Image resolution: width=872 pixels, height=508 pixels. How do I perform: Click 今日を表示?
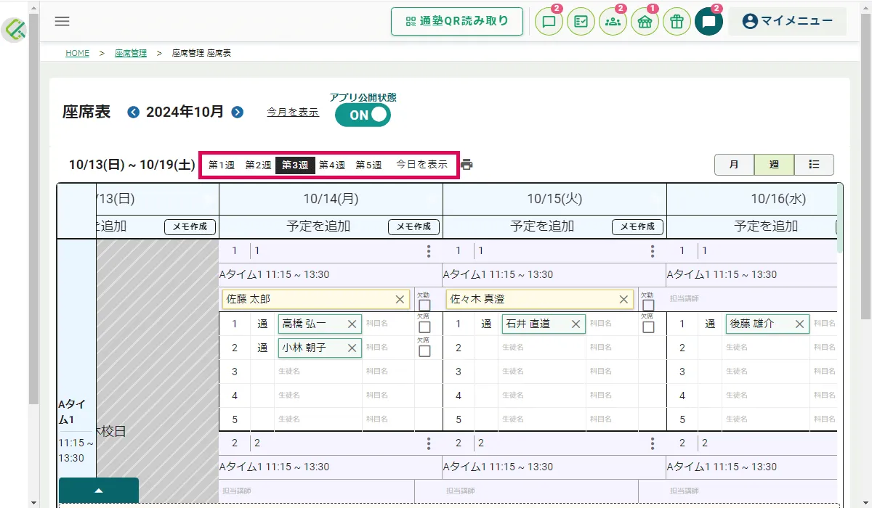coord(421,165)
